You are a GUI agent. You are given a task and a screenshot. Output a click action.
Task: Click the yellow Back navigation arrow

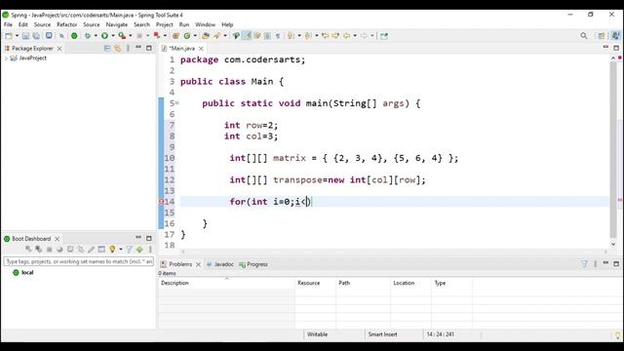pyautogui.click(x=347, y=36)
